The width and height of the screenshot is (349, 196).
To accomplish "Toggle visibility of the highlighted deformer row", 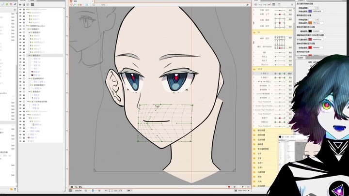I will (20, 56).
